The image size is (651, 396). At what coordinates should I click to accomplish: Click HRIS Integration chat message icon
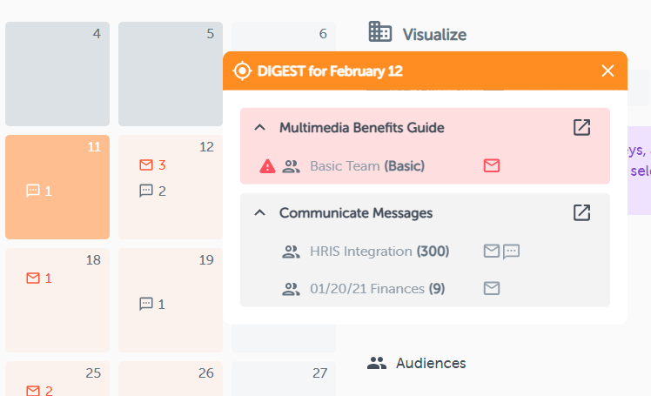512,252
